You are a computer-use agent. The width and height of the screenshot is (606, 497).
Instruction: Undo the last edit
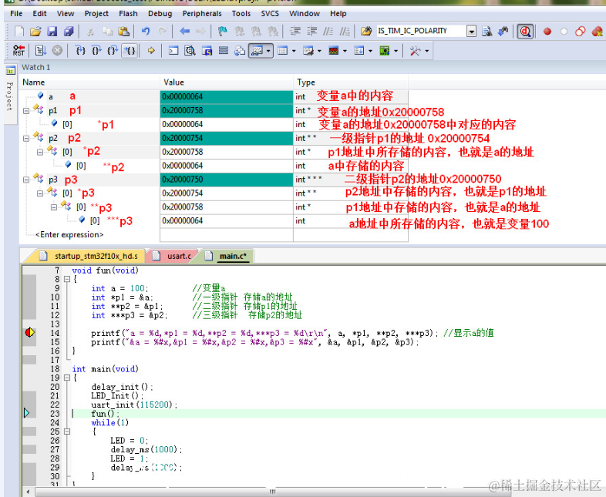click(146, 32)
